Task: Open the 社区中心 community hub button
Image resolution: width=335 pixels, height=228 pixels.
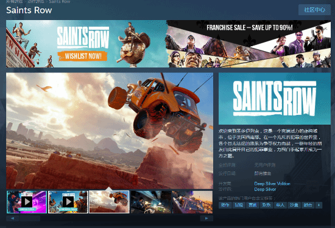Action: [314, 10]
